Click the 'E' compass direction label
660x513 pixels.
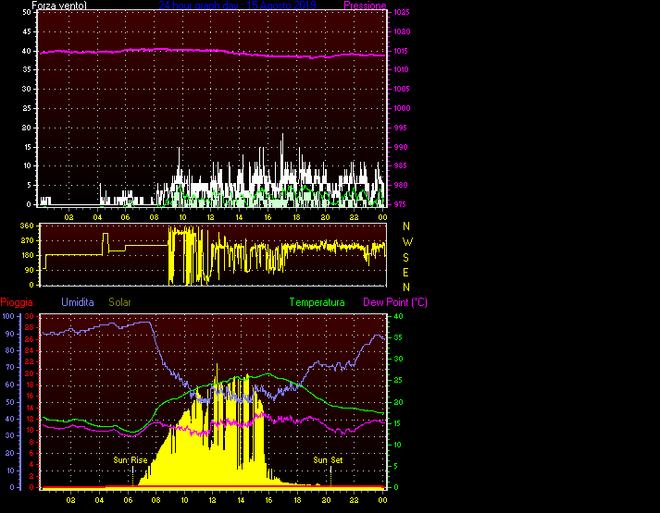(405, 273)
